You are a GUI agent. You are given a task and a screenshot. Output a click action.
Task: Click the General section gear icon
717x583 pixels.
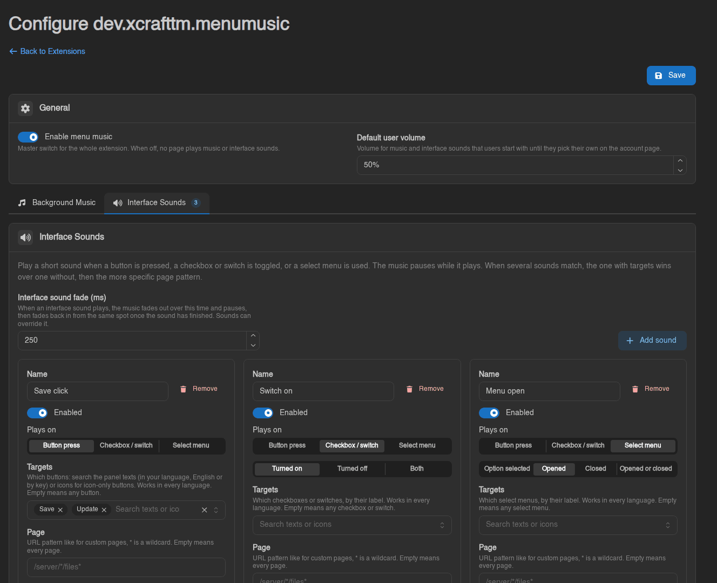25,109
